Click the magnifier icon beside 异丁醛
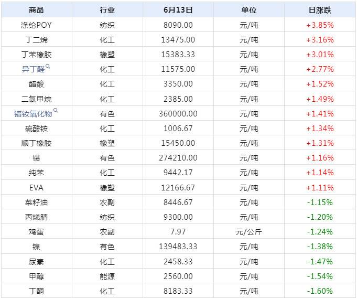 tap(48, 67)
